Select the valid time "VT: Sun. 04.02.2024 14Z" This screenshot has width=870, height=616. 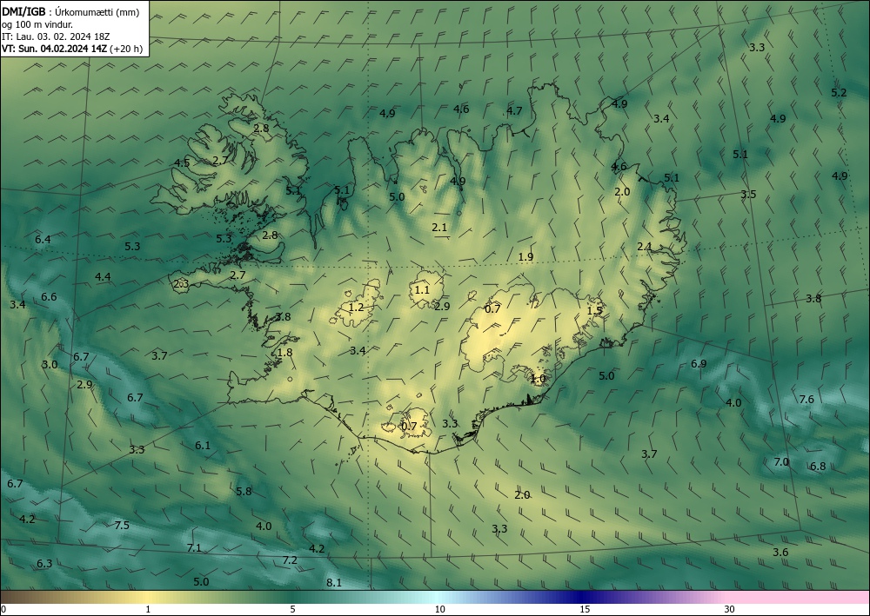coord(54,49)
